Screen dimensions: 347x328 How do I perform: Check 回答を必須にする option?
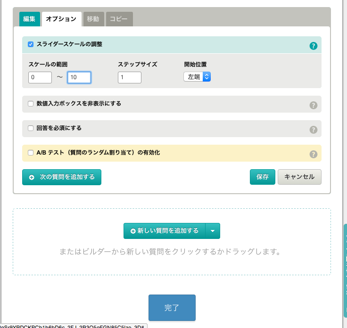[x=31, y=128]
